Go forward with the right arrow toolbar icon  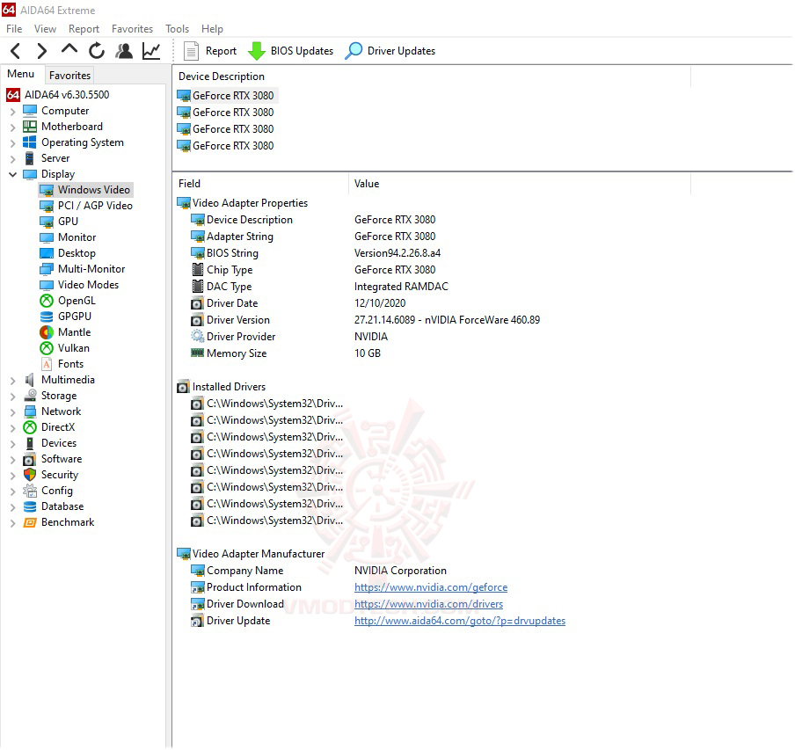tap(42, 51)
